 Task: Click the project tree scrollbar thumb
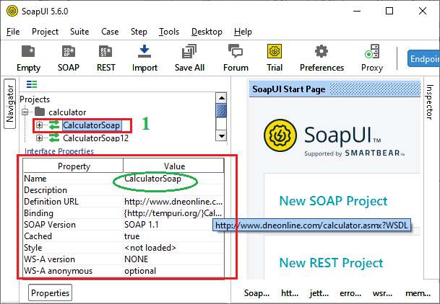(221, 111)
